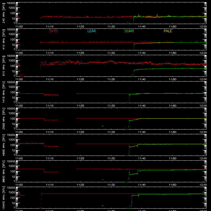Click the 11:10 tick label under 4995 MHz plot
The width and height of the screenshot is (211, 211).
tap(50, 159)
